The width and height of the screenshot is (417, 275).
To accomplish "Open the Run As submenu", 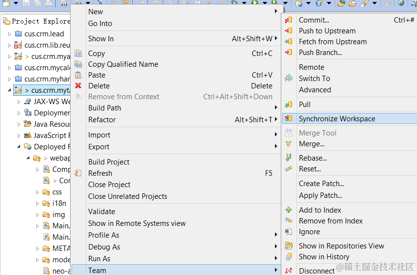I will point(183,258).
